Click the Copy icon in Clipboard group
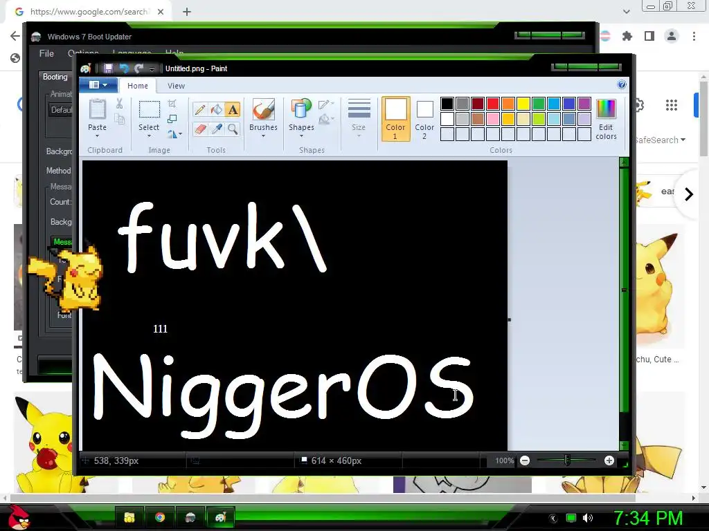 tap(119, 119)
